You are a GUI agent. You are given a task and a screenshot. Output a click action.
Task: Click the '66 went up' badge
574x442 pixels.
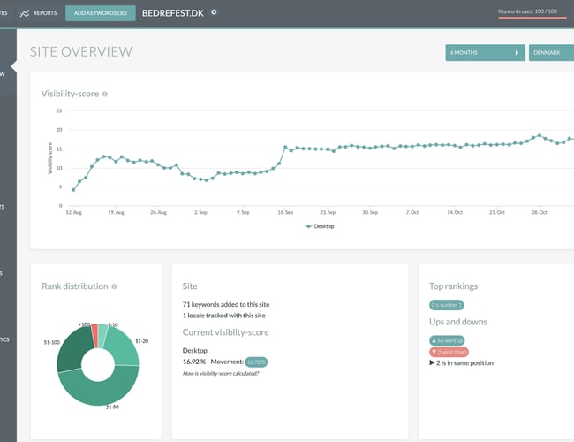click(447, 339)
